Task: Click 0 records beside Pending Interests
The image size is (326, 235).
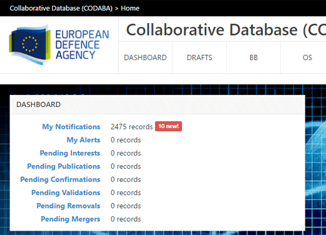Action: (126, 153)
